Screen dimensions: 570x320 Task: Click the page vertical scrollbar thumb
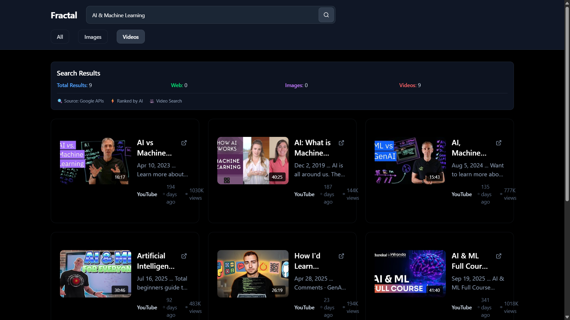[567, 104]
